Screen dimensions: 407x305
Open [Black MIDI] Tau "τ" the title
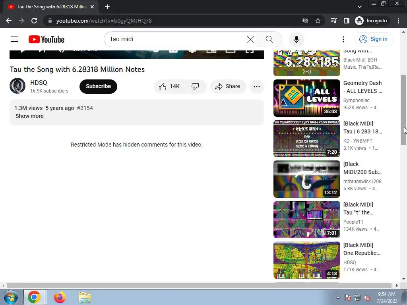(x=359, y=208)
